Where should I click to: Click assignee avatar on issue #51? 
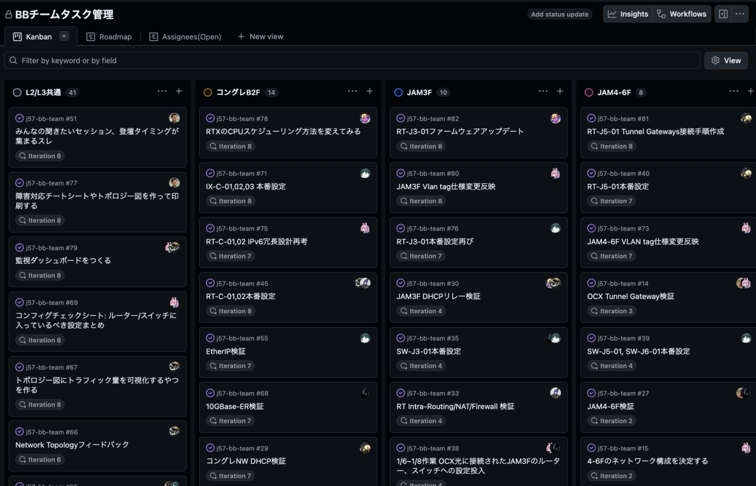[175, 118]
